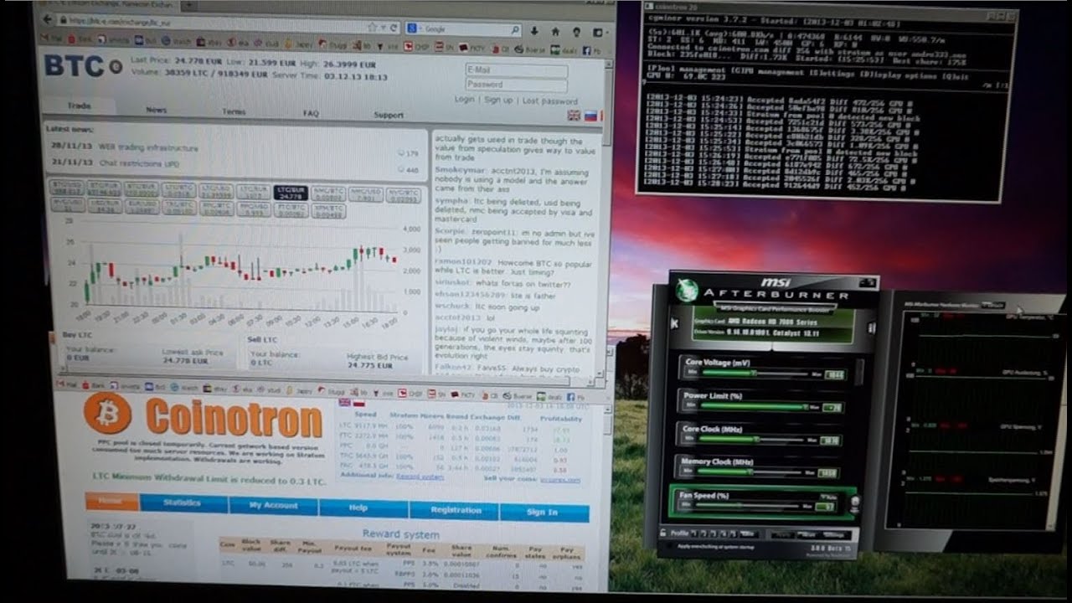This screenshot has width=1072, height=603.
Task: Click search magnifier in Google search box
Action: tap(515, 30)
